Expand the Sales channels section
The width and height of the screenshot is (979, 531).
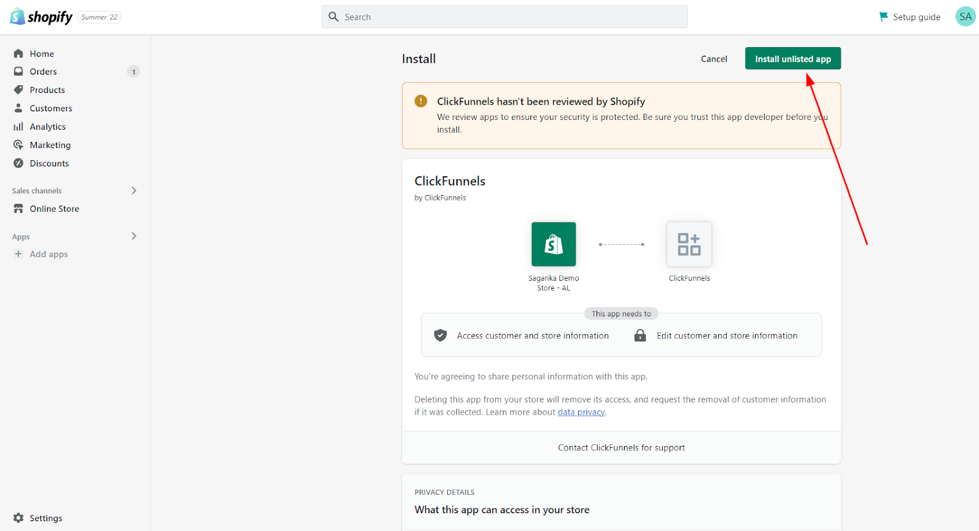(x=134, y=191)
